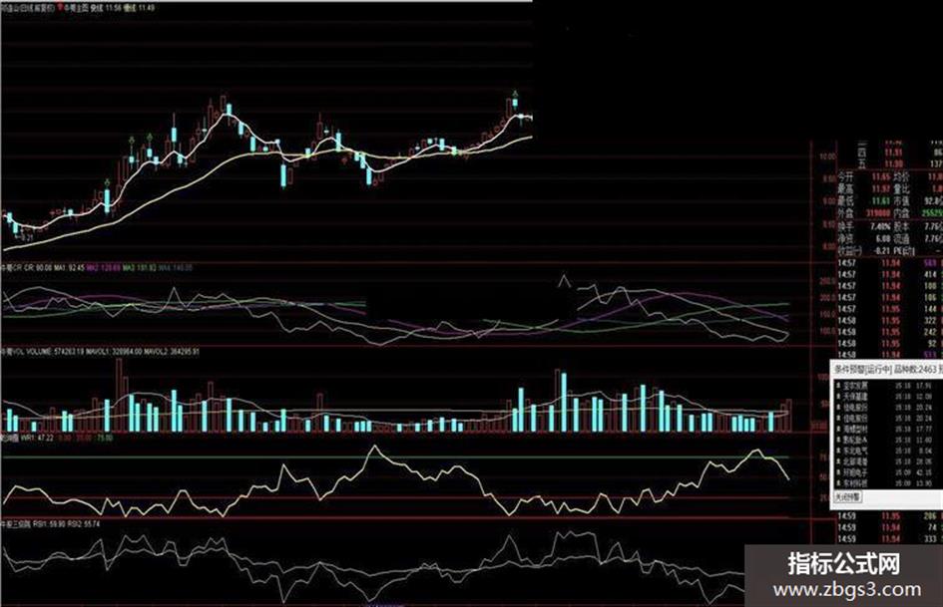Click the 8.21 low price marker on chart
The image size is (943, 607).
coord(25,238)
